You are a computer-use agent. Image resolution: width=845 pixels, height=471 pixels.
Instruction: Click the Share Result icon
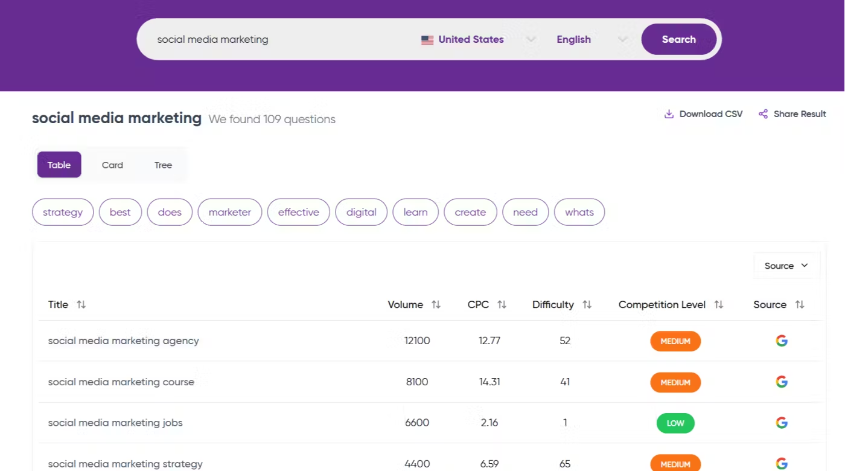tap(763, 114)
